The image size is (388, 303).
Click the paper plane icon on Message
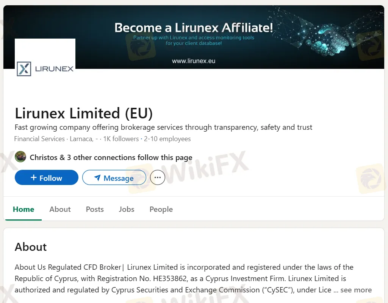[x=97, y=177]
